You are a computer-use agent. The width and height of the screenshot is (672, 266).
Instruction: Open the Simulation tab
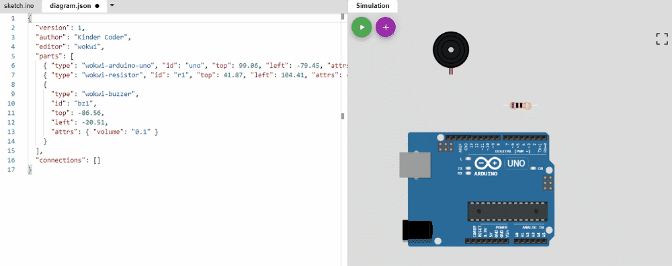[x=372, y=6]
